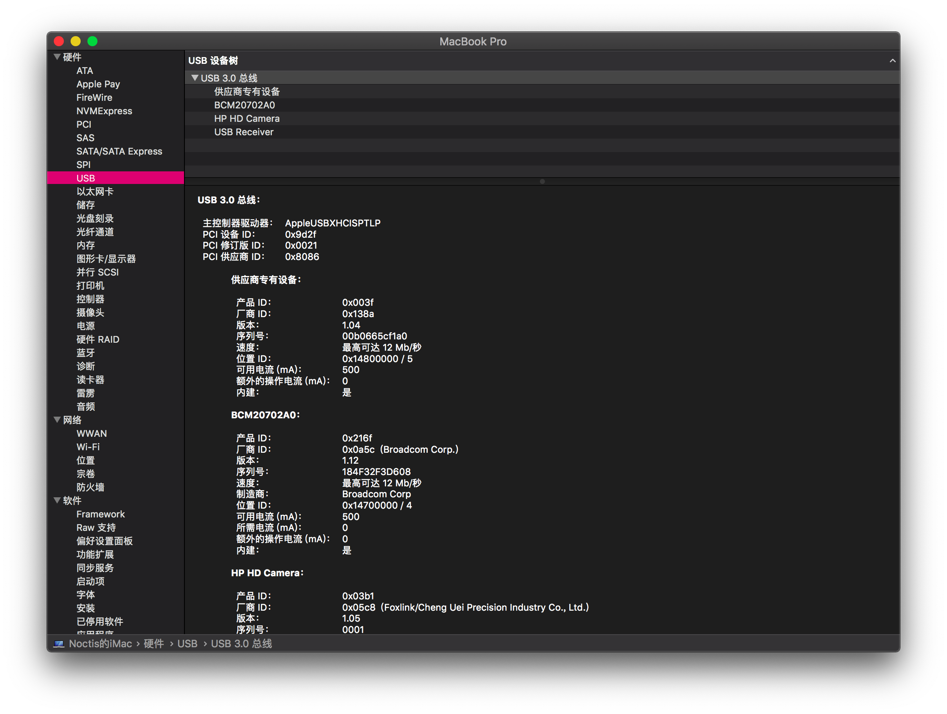The height and width of the screenshot is (714, 947).
Task: Click the split pane divider handle dot
Action: click(542, 181)
